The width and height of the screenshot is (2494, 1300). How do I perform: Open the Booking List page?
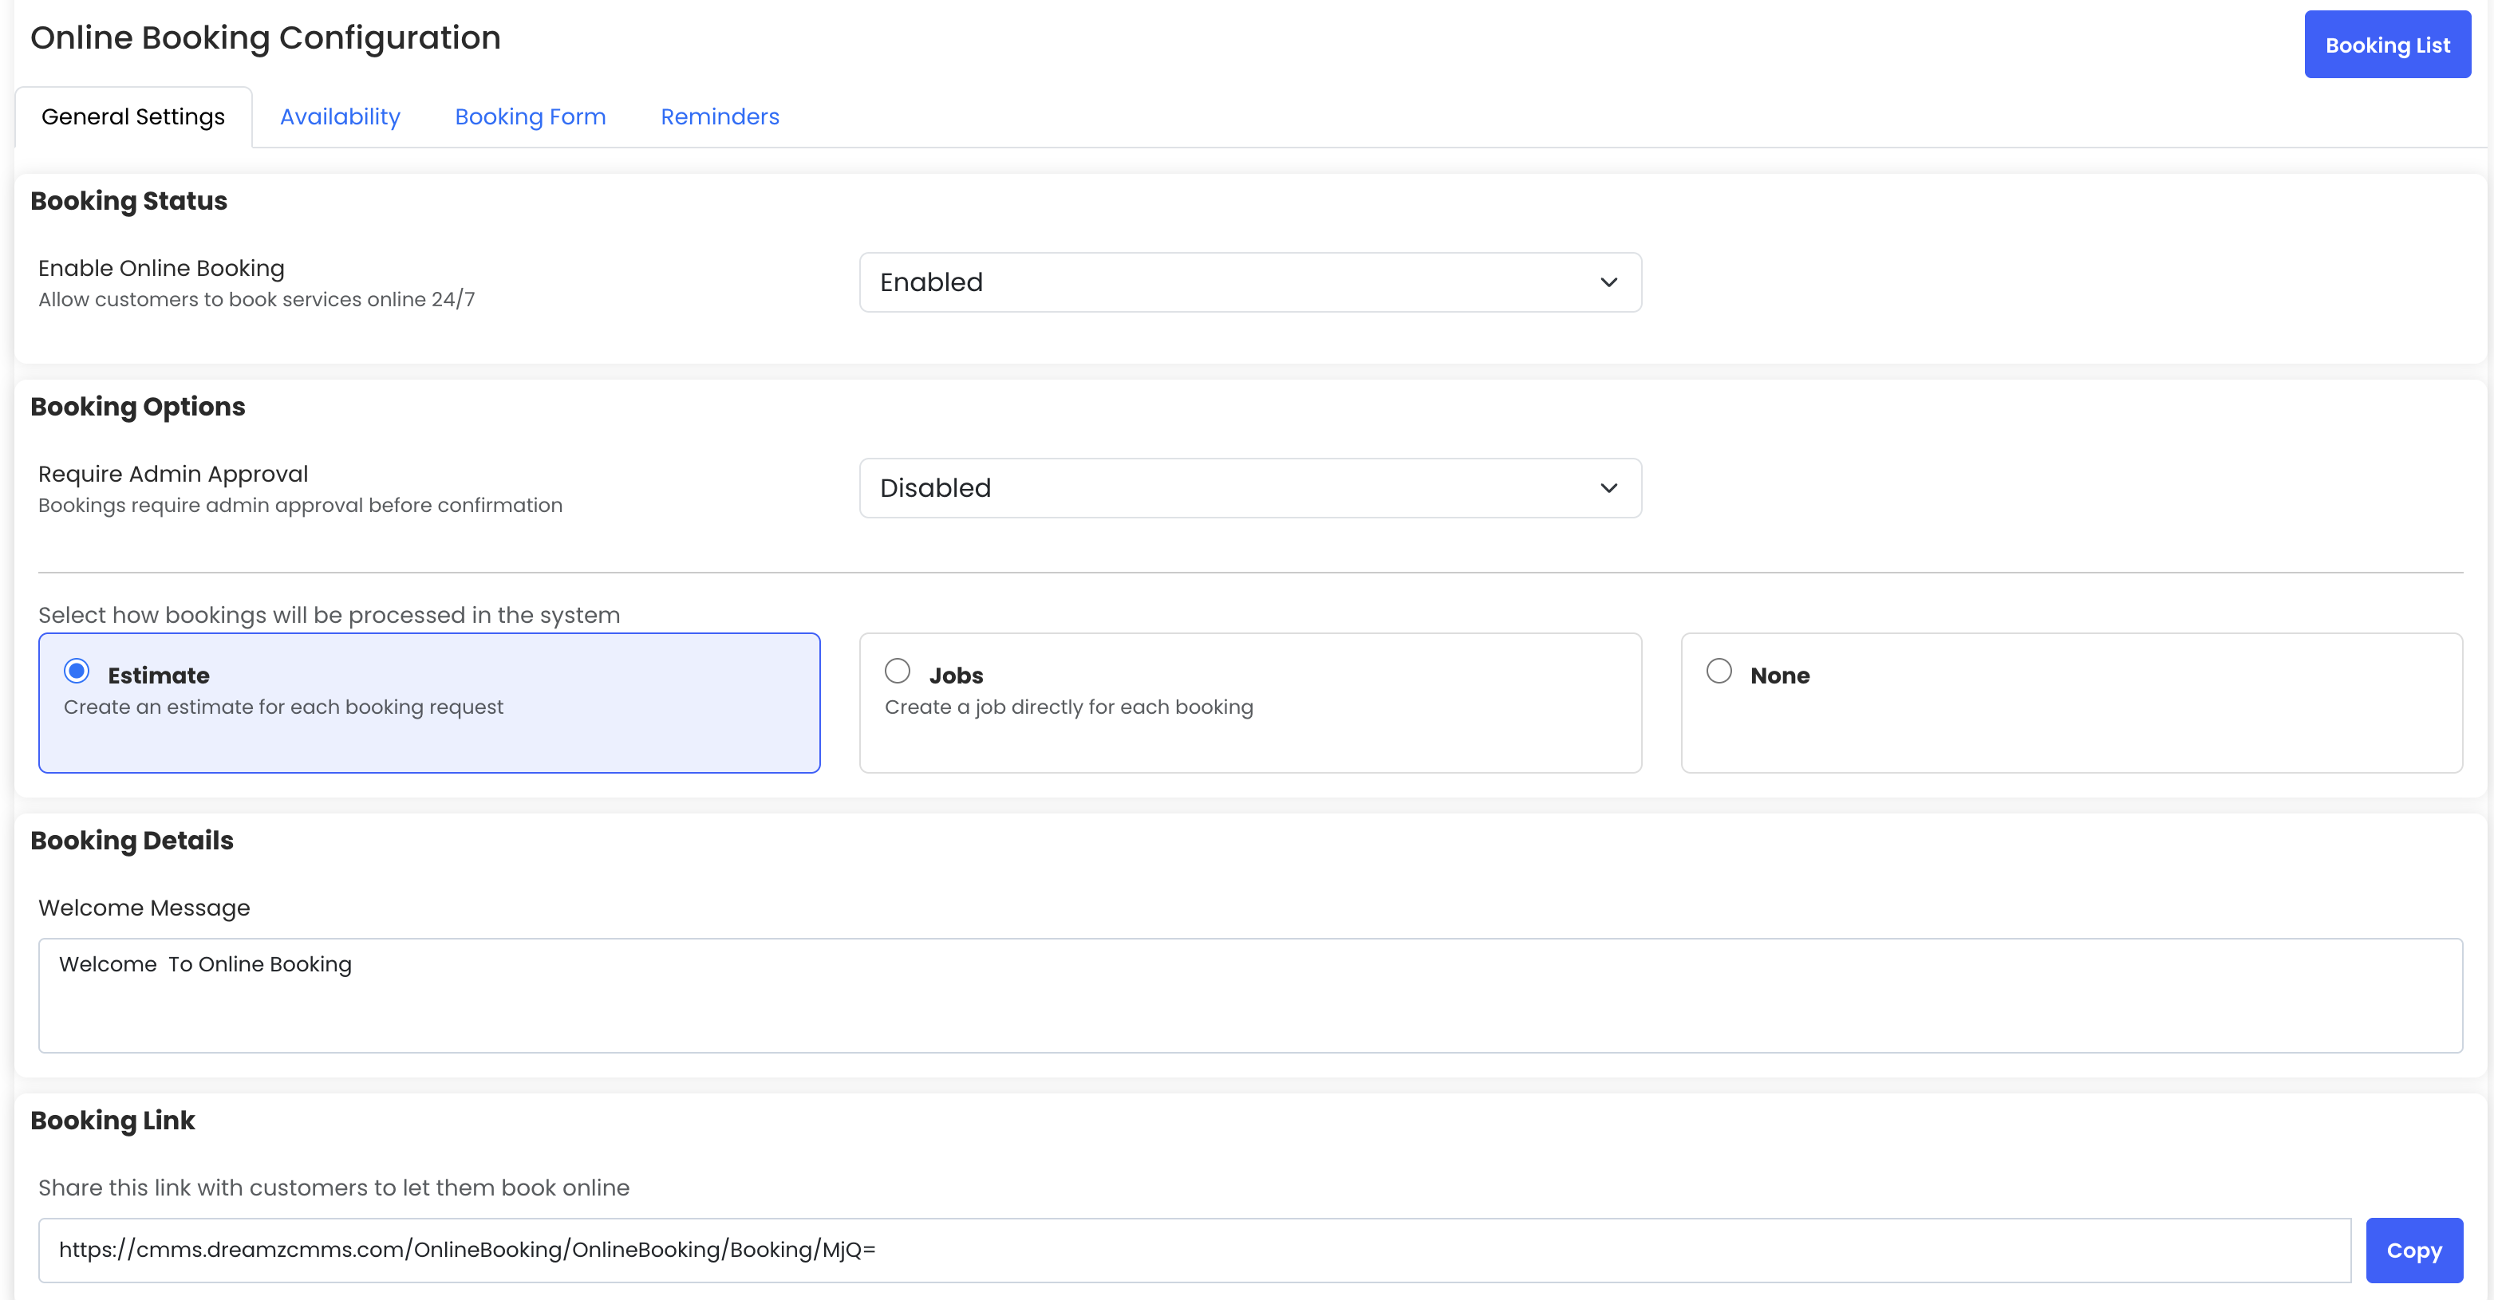[x=2386, y=45]
